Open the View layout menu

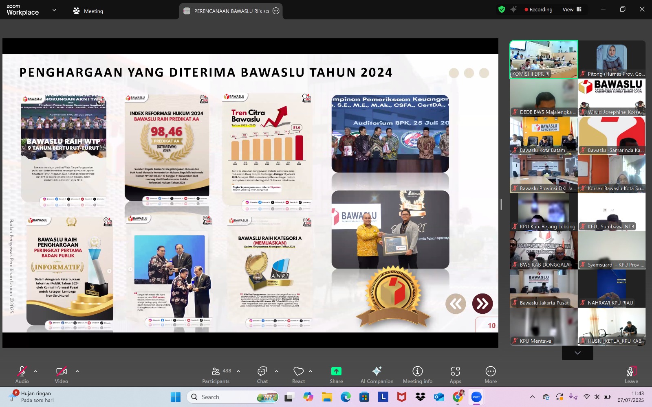(x=572, y=9)
